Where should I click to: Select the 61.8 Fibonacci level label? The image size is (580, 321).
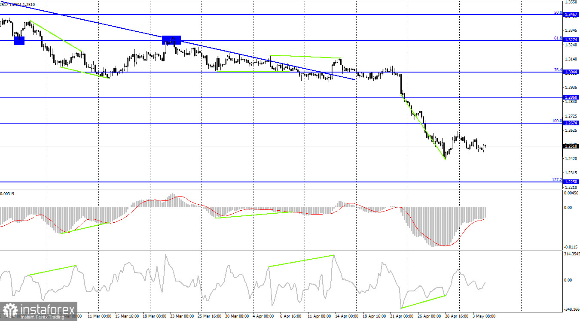(x=558, y=38)
